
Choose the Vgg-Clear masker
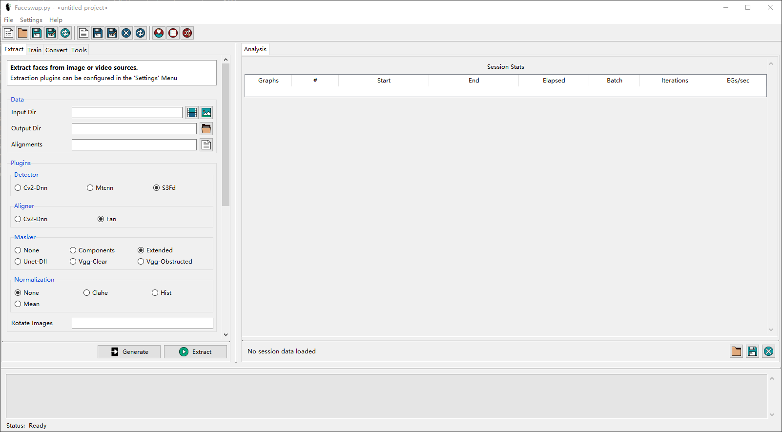[73, 262]
